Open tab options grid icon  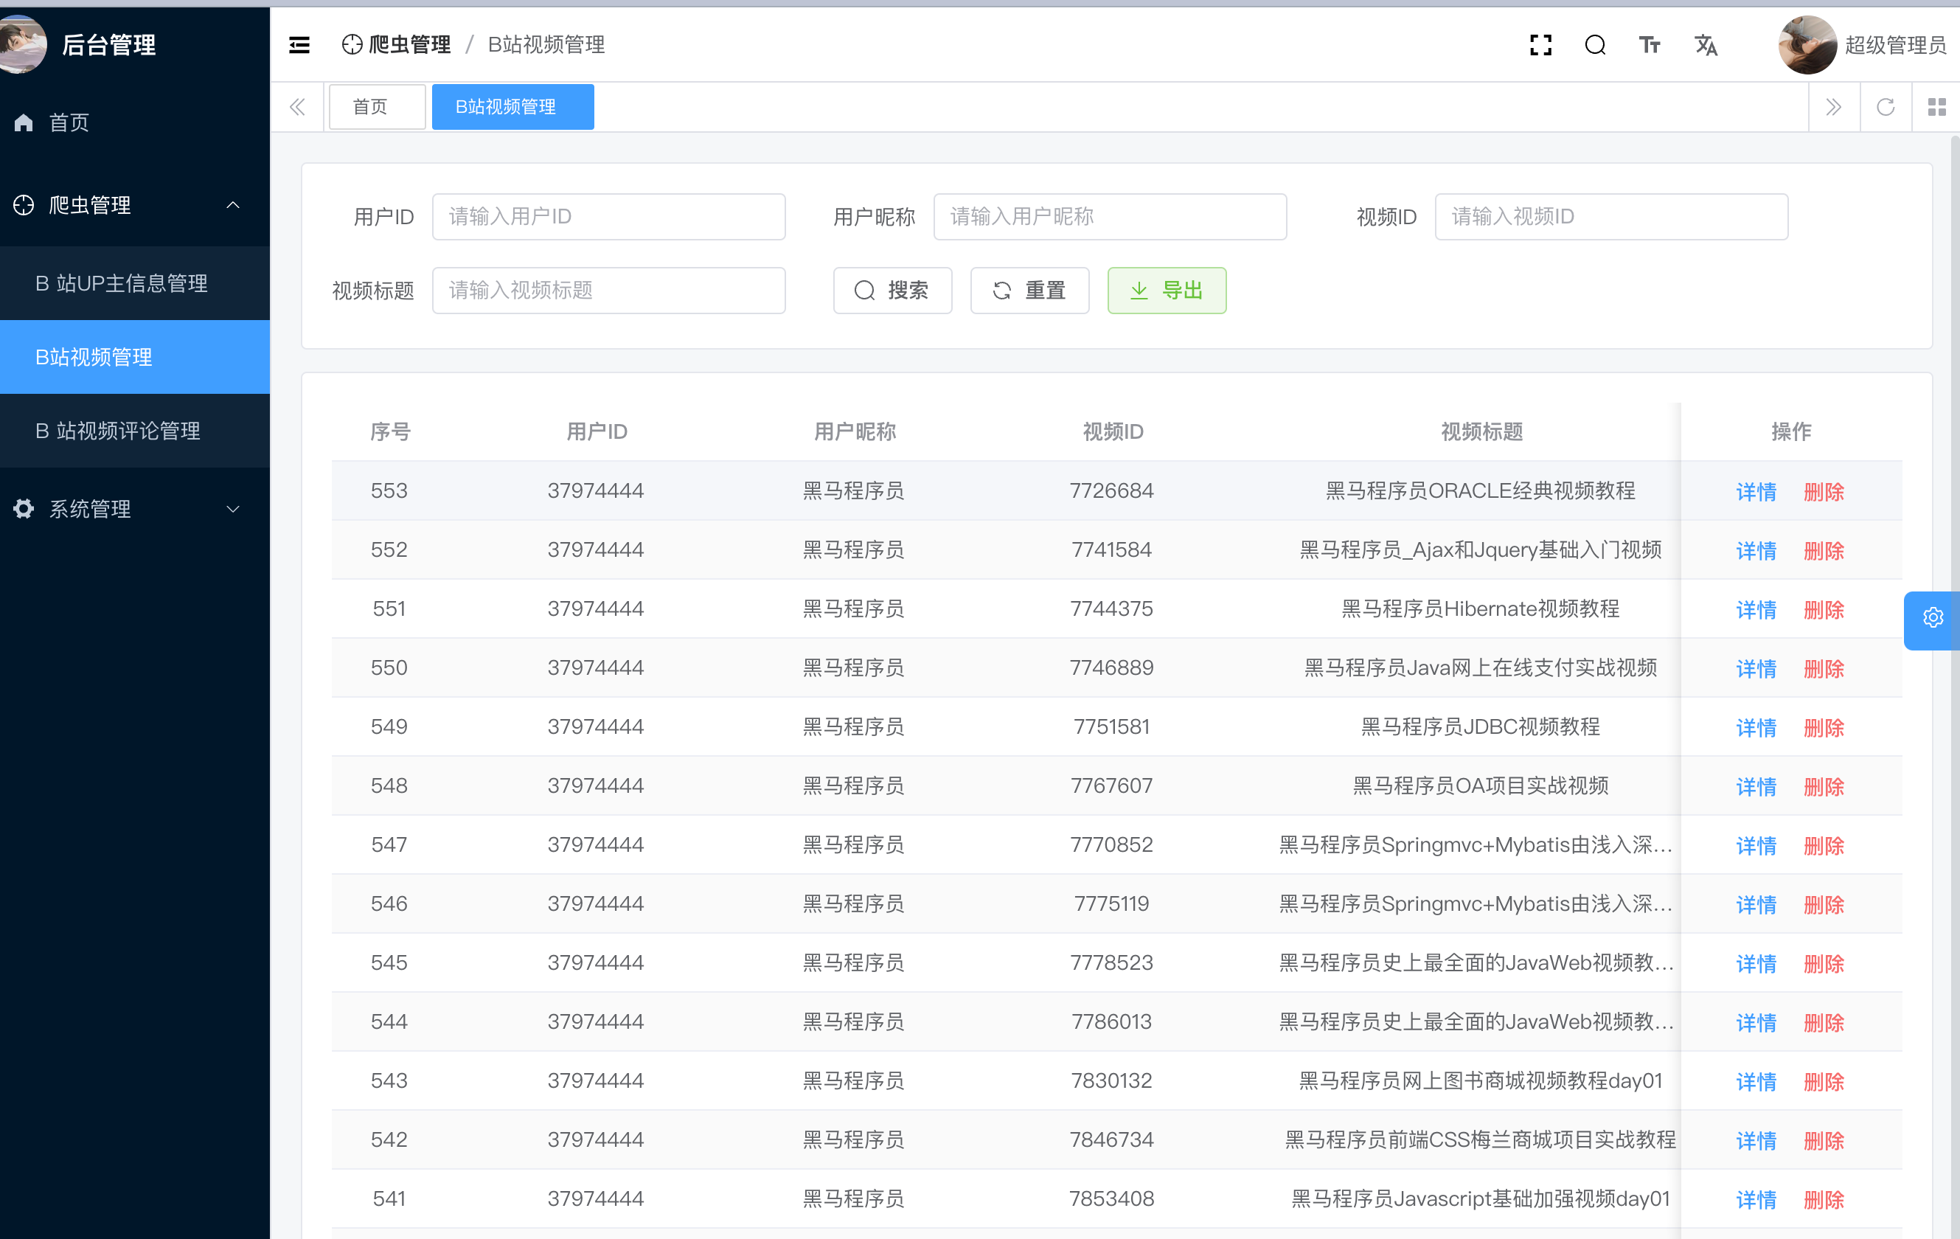(1936, 107)
